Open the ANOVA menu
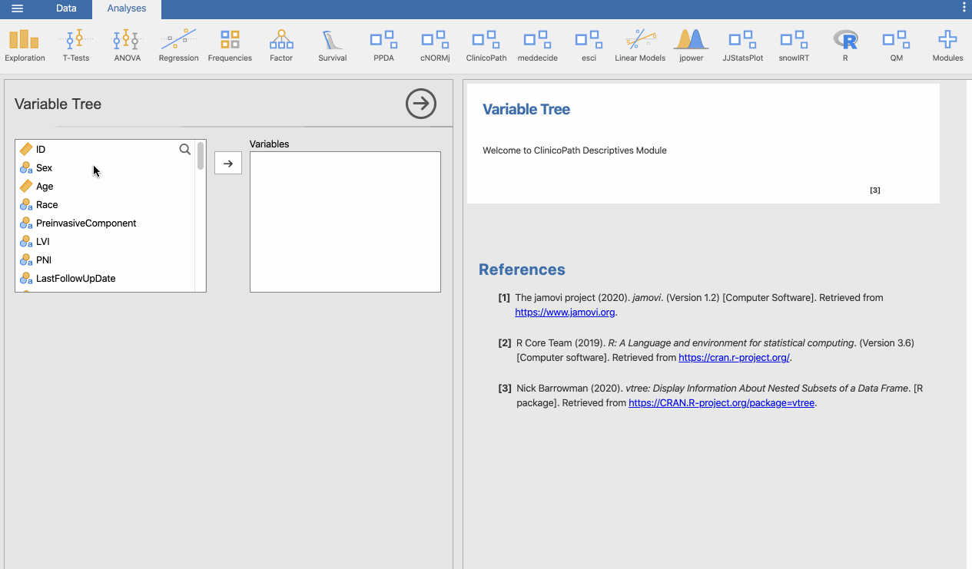Image resolution: width=972 pixels, height=569 pixels. (x=127, y=47)
